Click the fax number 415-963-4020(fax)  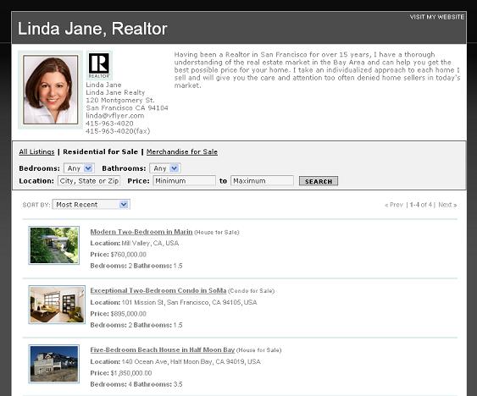point(118,131)
